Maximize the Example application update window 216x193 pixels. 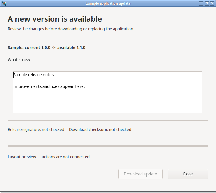(207, 3)
